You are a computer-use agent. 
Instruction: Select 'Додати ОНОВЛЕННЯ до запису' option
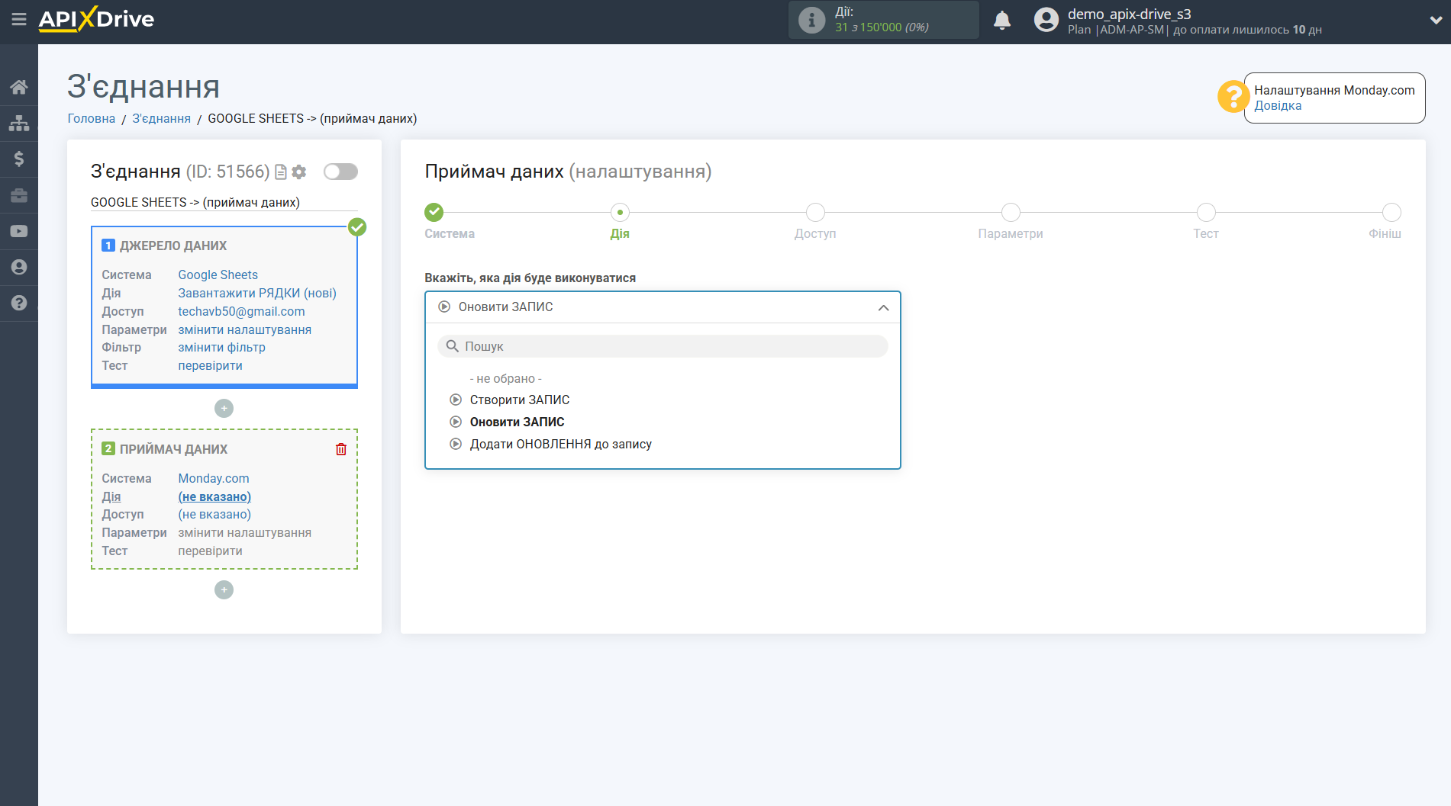[x=560, y=445]
